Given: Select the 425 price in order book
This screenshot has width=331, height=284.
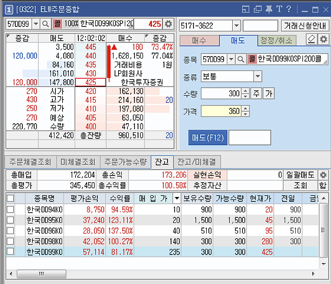Looking at the screenshot, I should coord(91,82).
